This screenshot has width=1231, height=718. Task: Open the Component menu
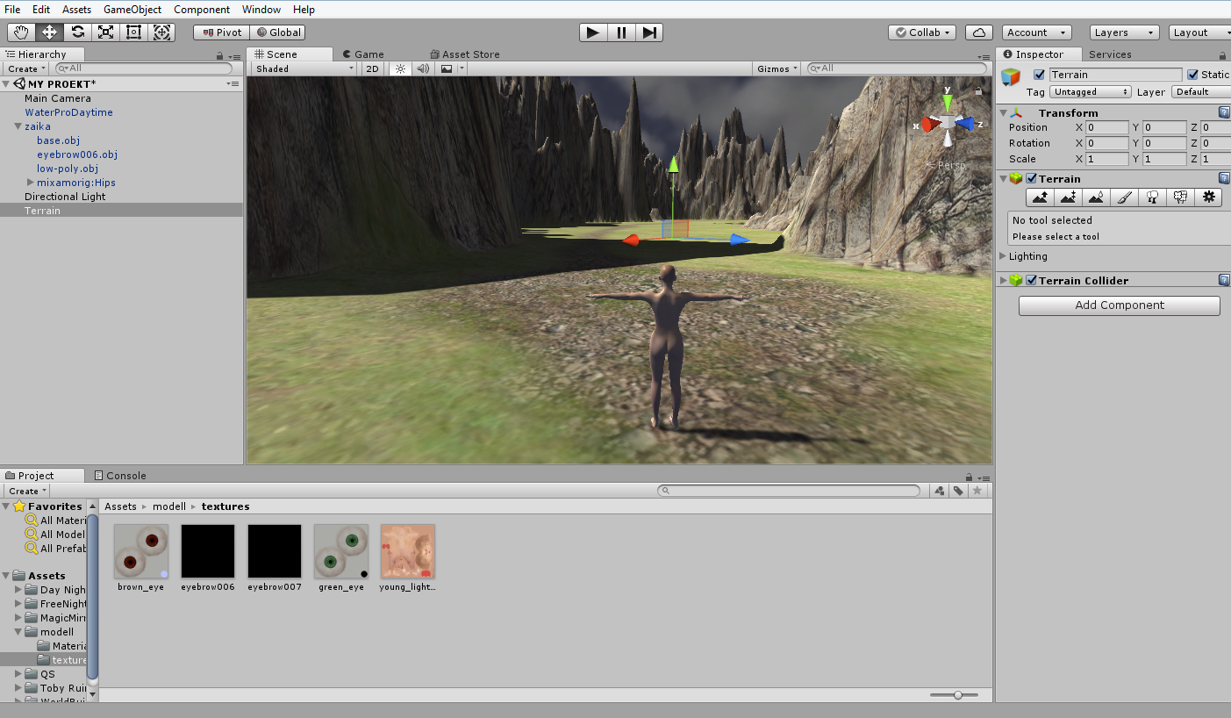coord(202,10)
